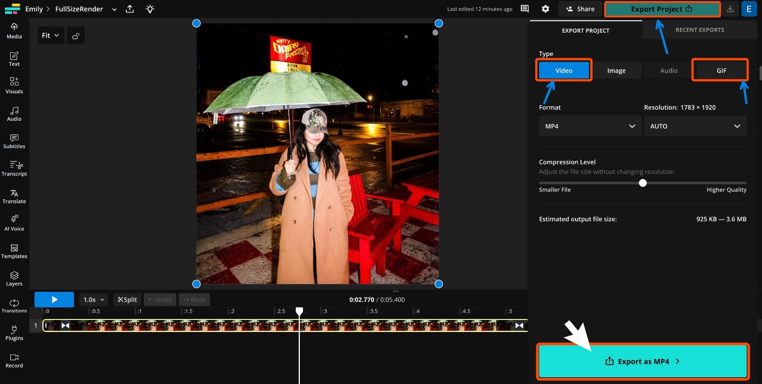Open the comments icon in top bar
The image size is (762, 384).
(x=524, y=9)
